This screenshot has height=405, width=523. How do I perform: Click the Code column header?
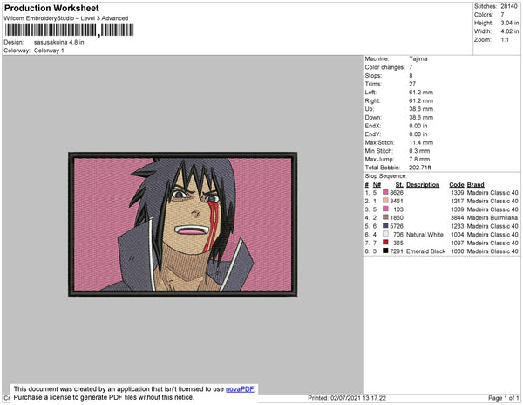pos(457,185)
